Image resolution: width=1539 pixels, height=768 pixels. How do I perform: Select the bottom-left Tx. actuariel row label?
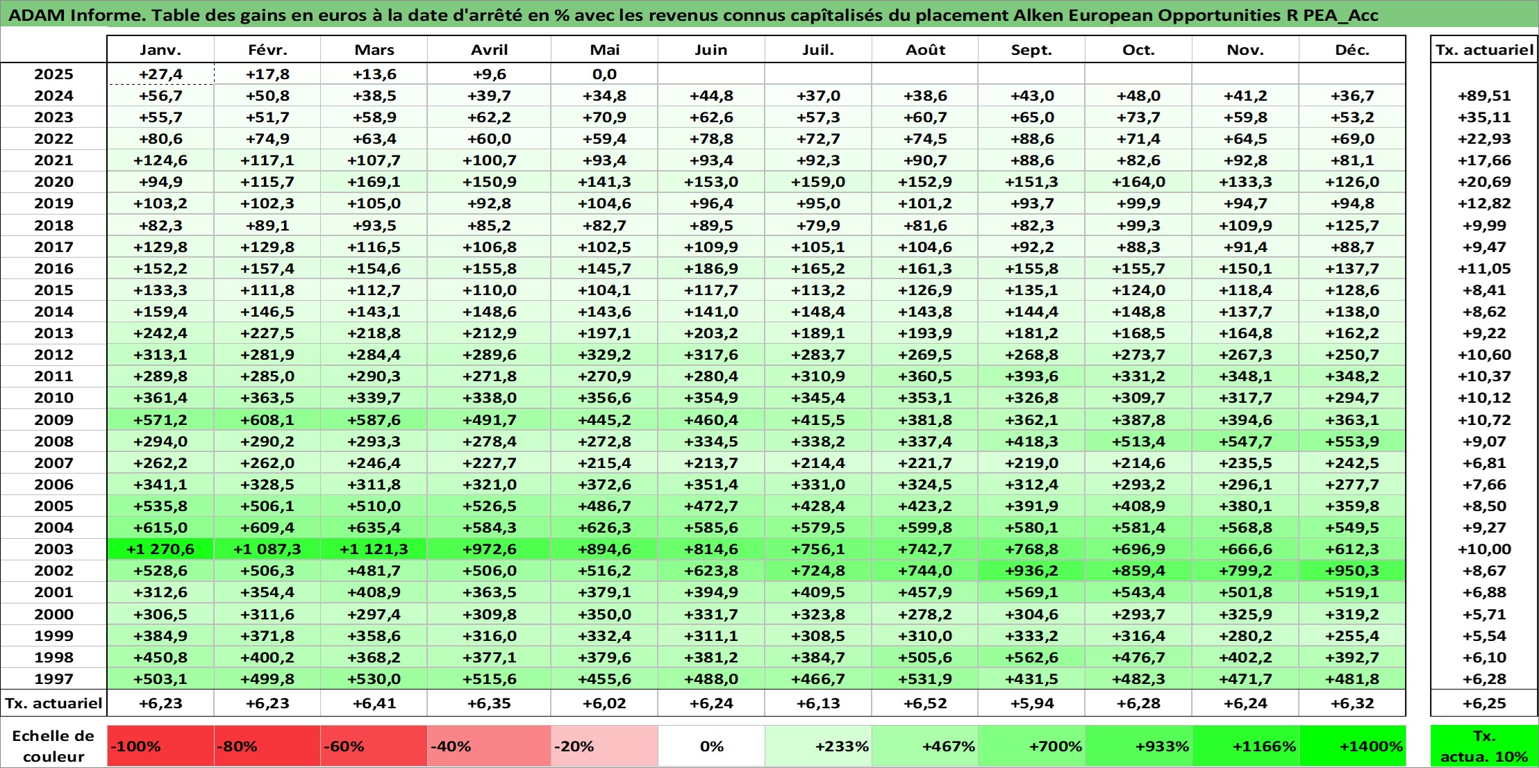(53, 703)
